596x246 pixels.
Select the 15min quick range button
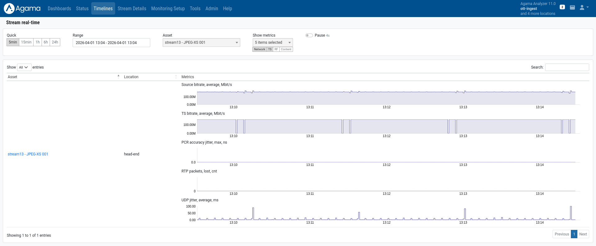[26, 42]
